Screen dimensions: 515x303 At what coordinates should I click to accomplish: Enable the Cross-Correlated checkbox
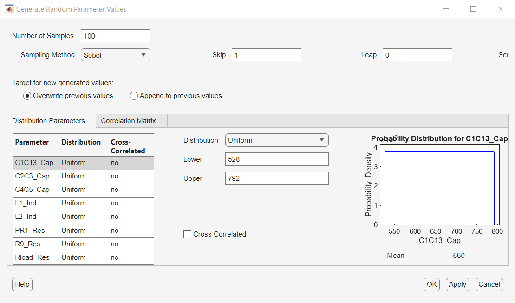click(x=188, y=234)
